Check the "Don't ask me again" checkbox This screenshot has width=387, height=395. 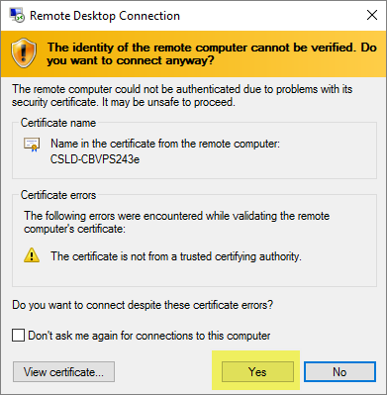point(18,336)
